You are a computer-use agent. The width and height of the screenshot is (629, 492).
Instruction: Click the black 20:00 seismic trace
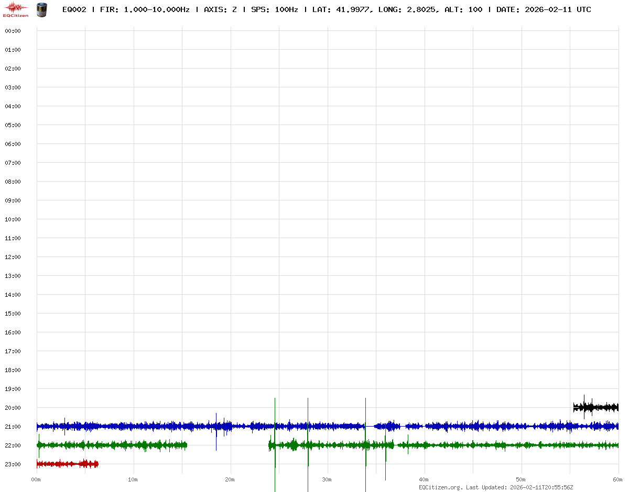[x=596, y=407]
